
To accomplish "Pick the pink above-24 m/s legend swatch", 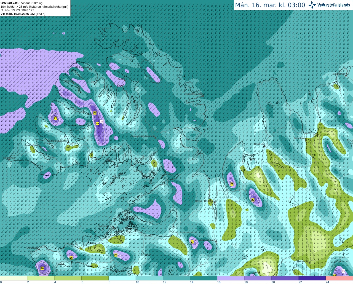I will (x=339, y=278).
